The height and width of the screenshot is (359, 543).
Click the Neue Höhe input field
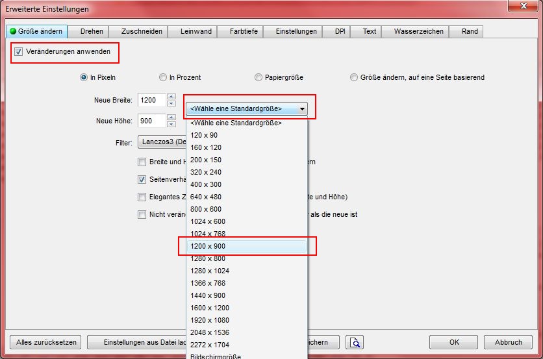pos(152,121)
